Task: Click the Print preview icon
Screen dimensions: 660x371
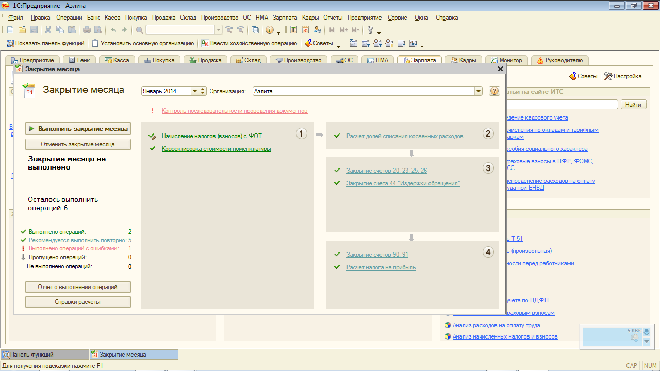Action: pyautogui.click(x=98, y=30)
